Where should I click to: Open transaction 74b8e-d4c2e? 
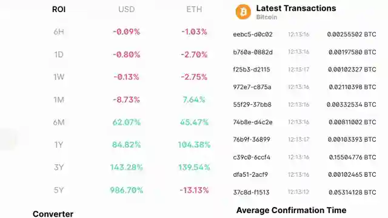tap(253, 122)
